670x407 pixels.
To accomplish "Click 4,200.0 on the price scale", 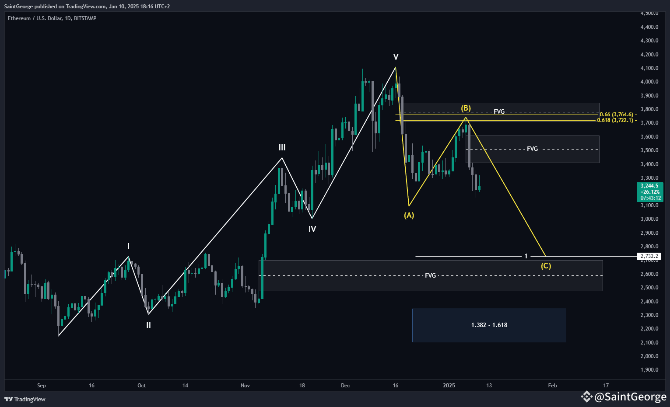I will 649,55.
